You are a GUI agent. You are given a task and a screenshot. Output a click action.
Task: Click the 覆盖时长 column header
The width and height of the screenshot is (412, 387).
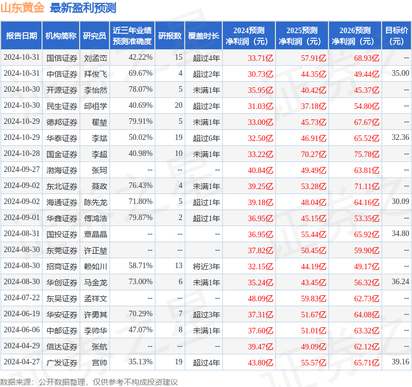tap(204, 35)
